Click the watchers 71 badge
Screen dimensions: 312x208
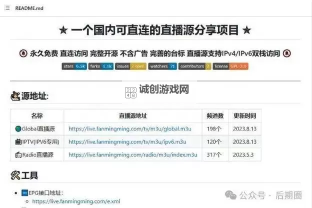tap(162, 66)
